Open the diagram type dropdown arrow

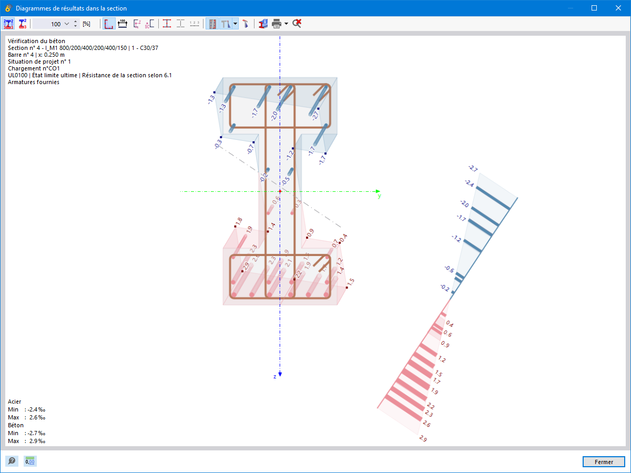pos(235,24)
